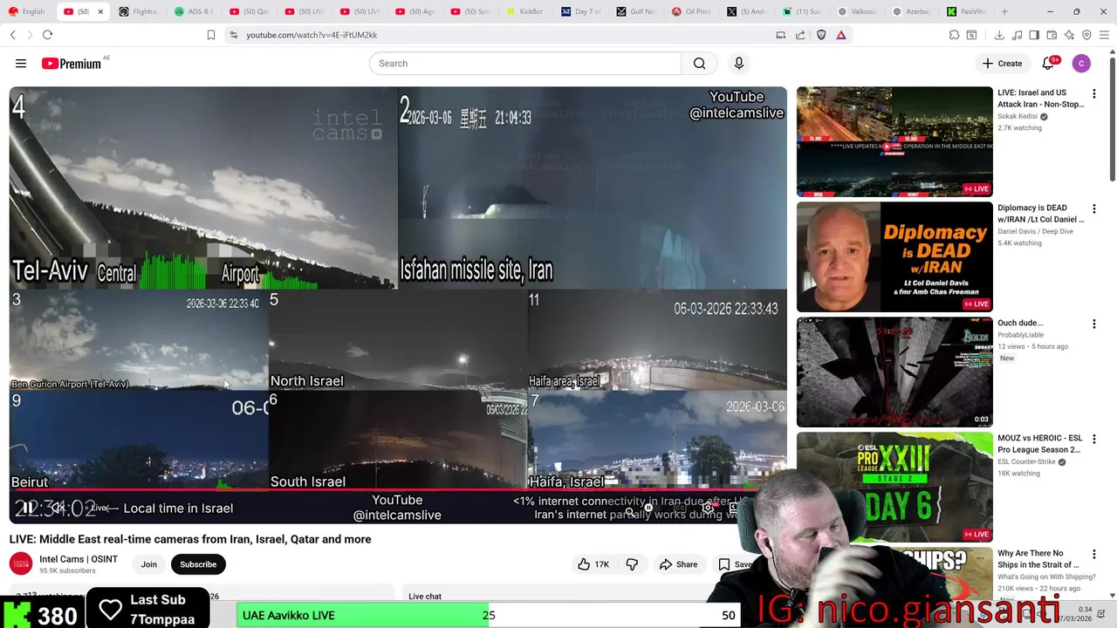1117x628 pixels.
Task: Switch to the Flightradar tab
Action: (x=138, y=11)
